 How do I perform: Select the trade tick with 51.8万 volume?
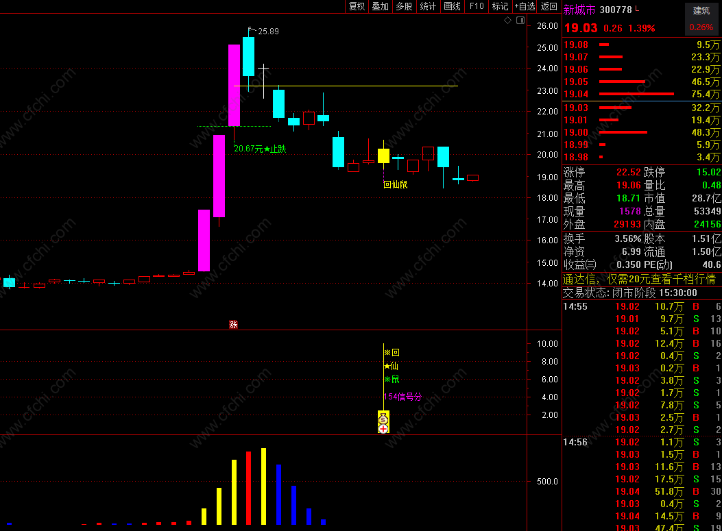[642, 491]
